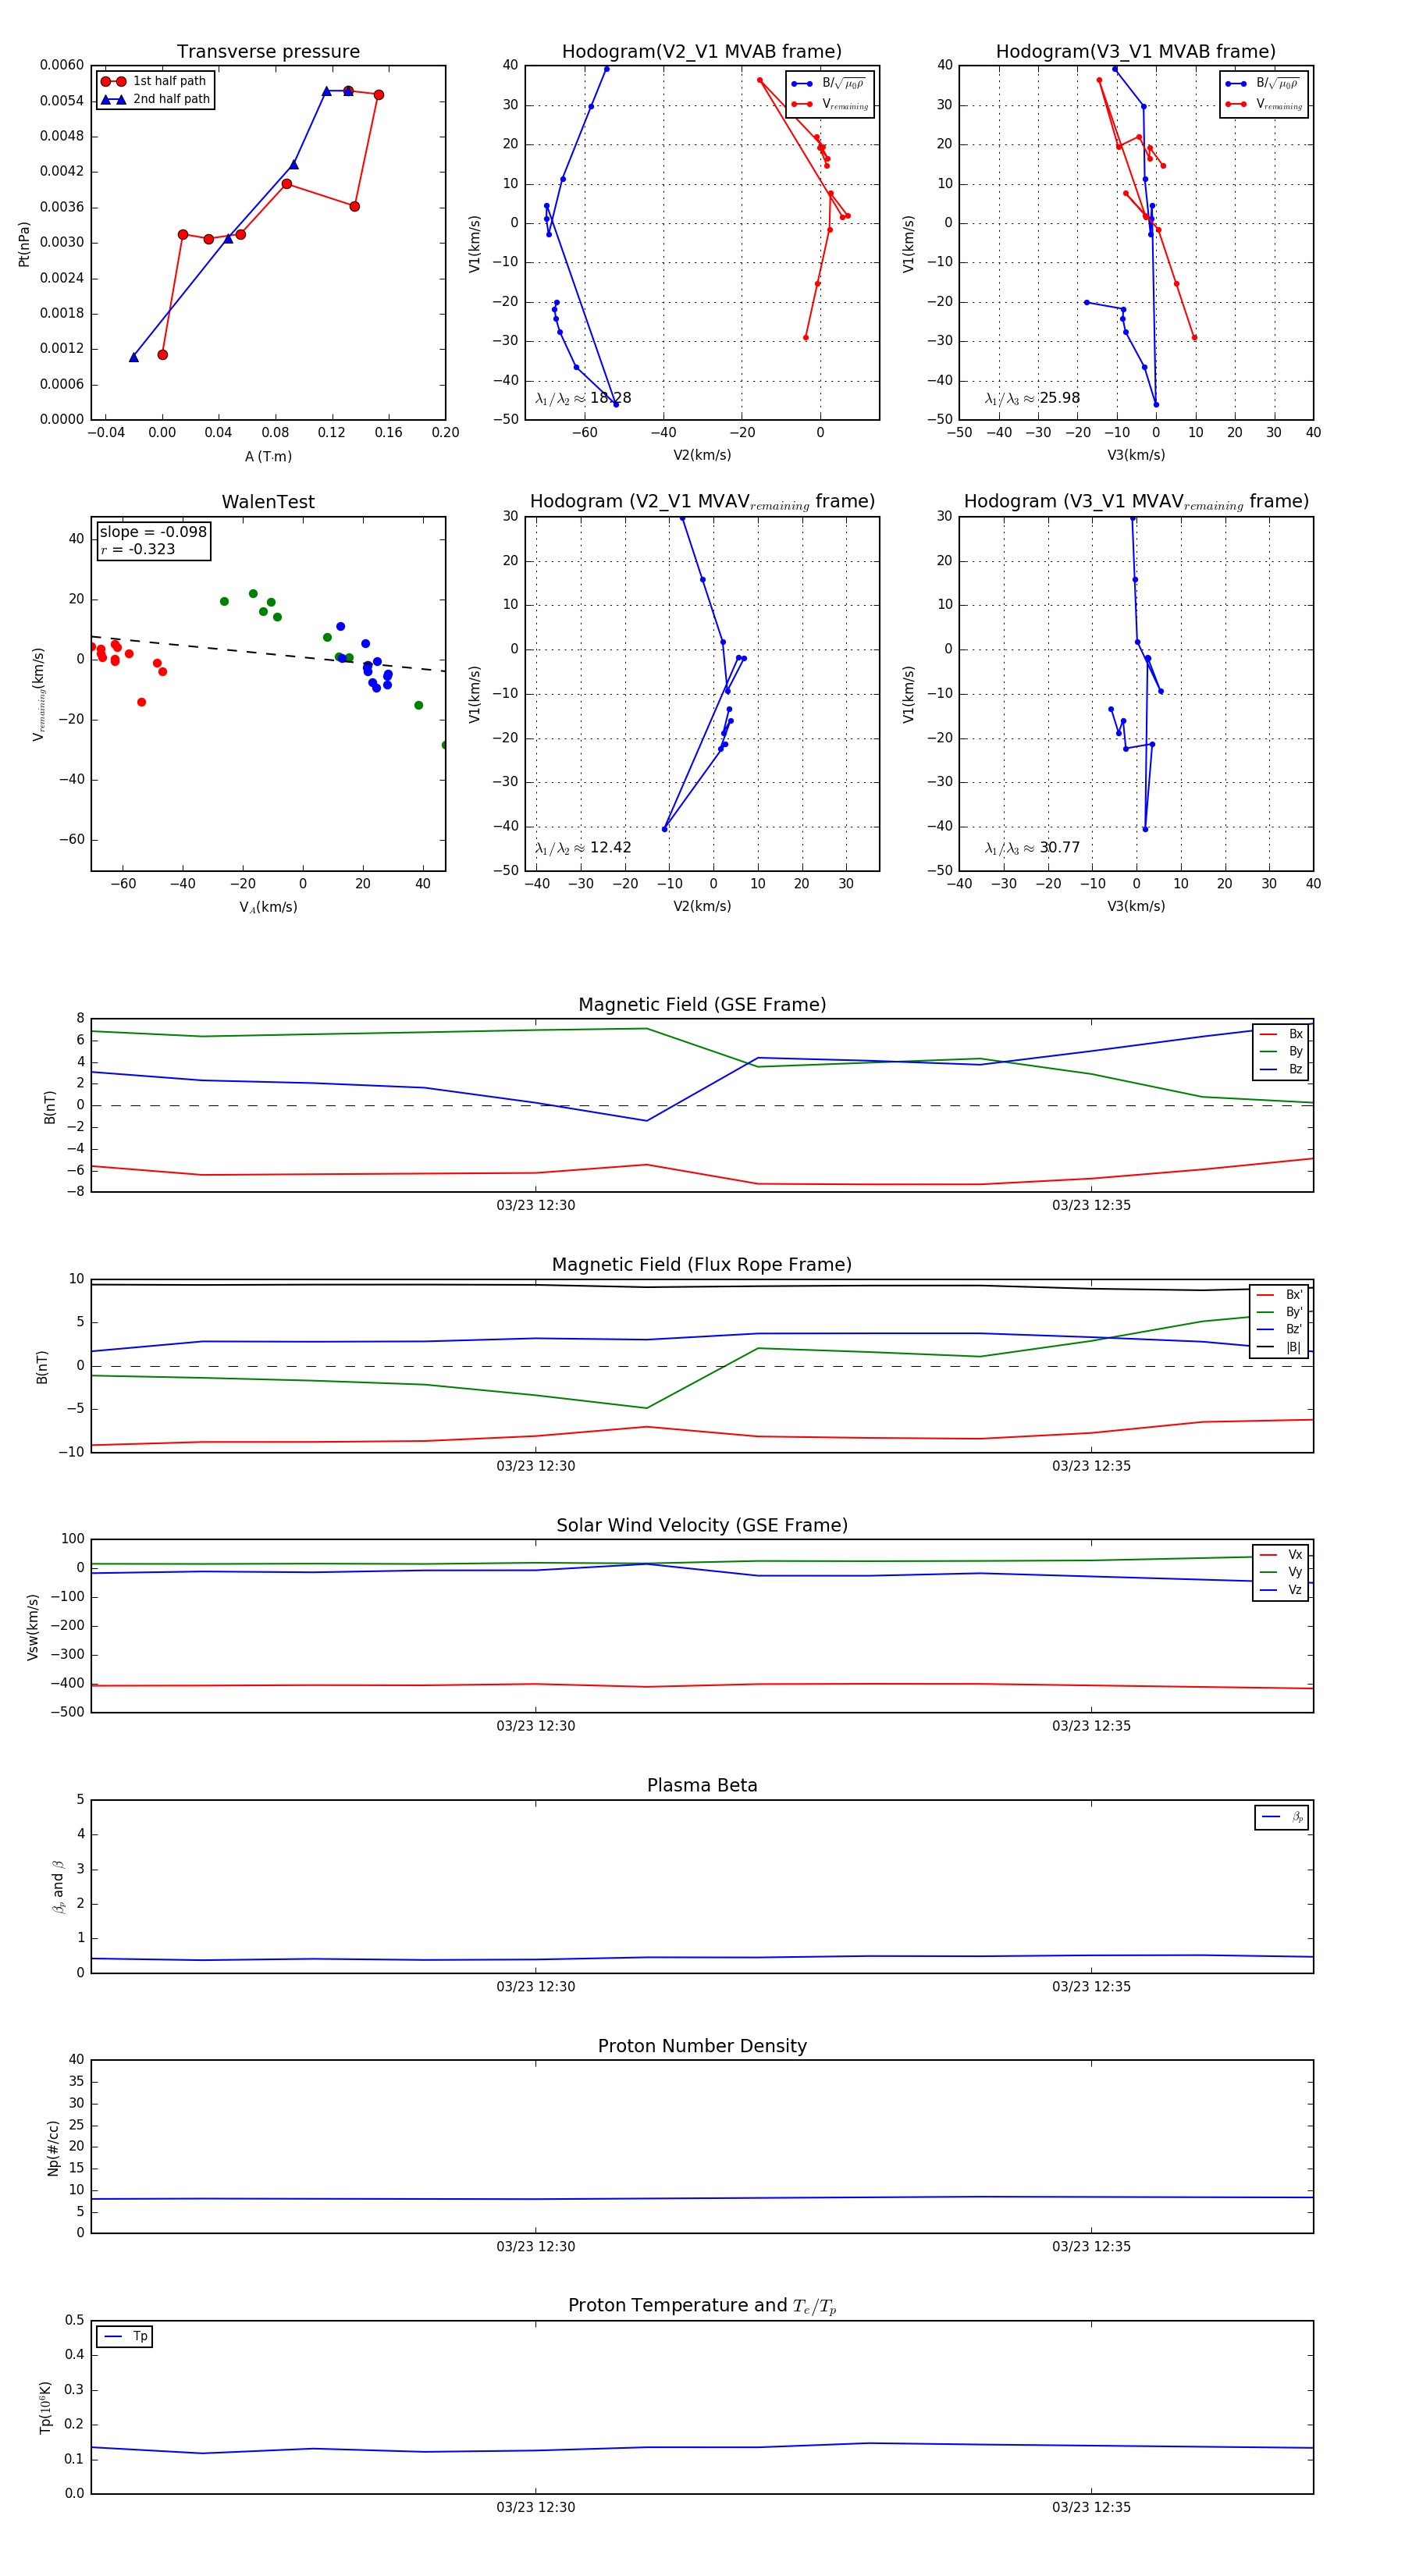The width and height of the screenshot is (1405, 2576).
Task: Click the 'Proton Temperature and Te/Tp' title
Action: [702, 2306]
